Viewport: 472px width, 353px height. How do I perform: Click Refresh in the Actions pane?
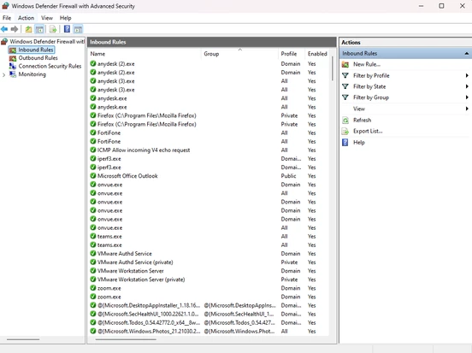point(363,121)
